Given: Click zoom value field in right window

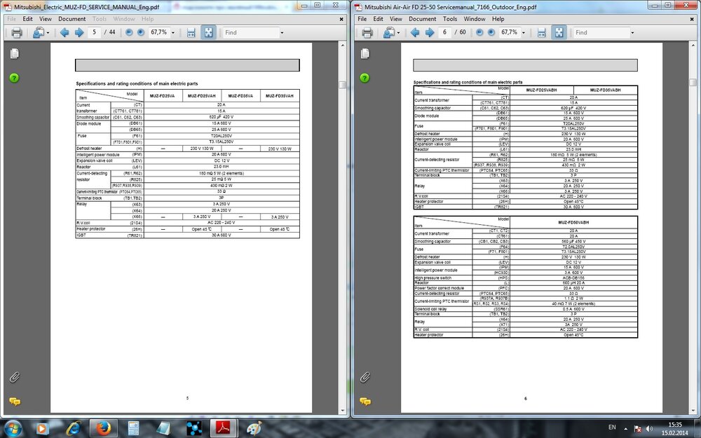Looking at the screenshot, I should coord(510,32).
